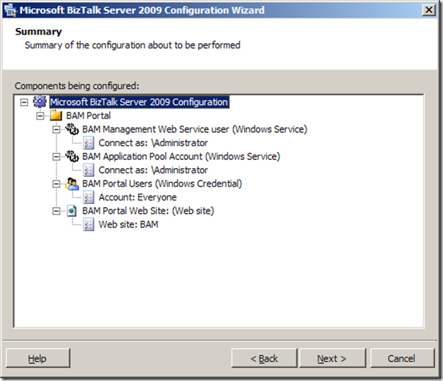Click the BizTalk Configuration root gear icon
This screenshot has height=381, width=443.
click(x=40, y=103)
